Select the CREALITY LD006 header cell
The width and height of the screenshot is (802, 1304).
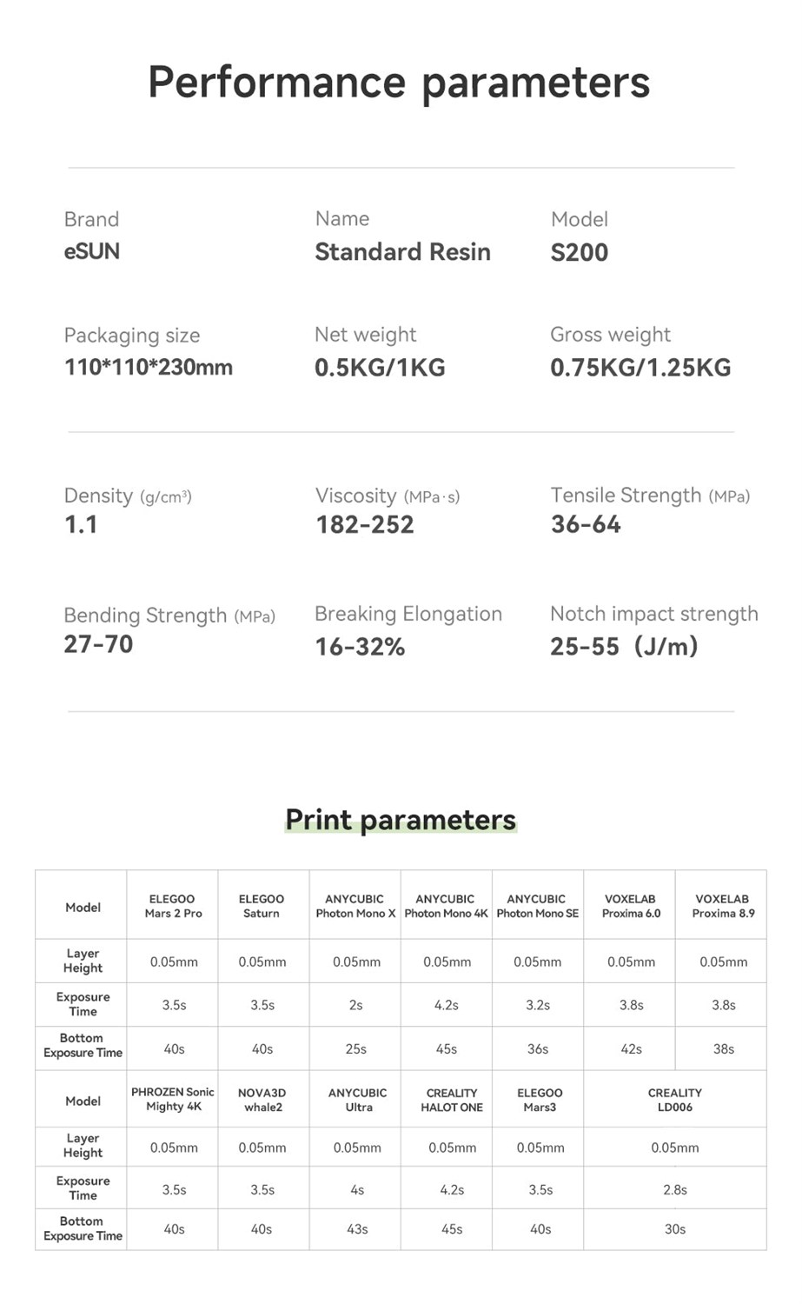click(x=675, y=1100)
